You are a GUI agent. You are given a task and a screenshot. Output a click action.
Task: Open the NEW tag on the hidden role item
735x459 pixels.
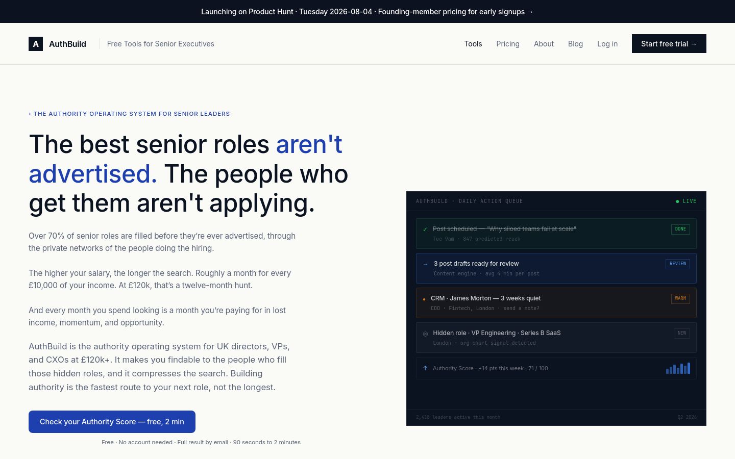[682, 333]
